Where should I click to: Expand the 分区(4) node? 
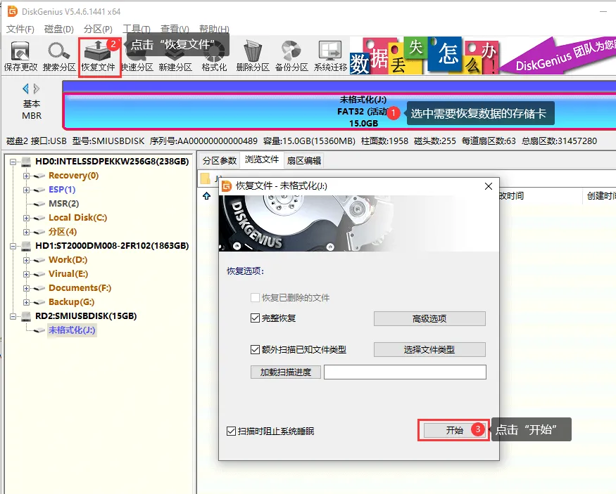(26, 232)
